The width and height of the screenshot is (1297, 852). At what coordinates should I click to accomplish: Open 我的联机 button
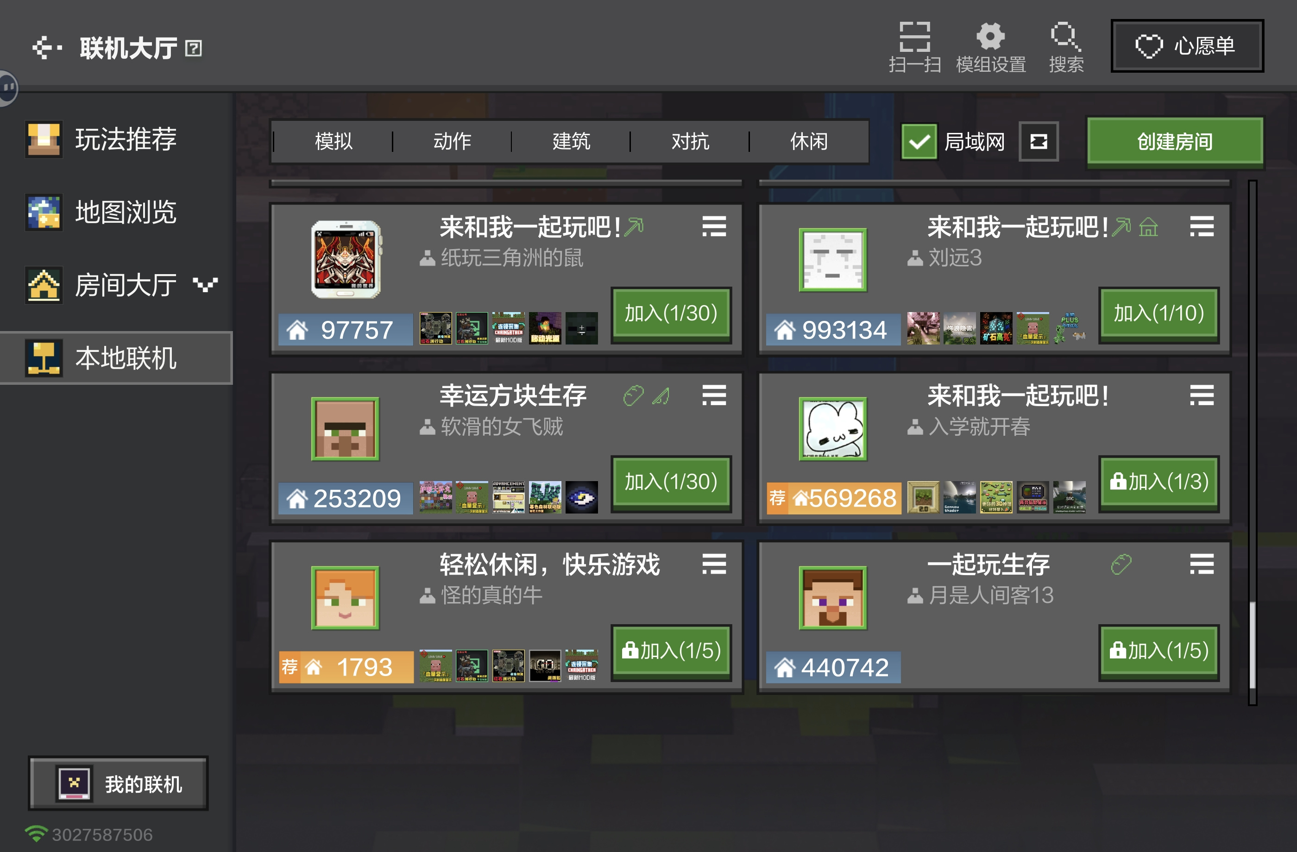118,783
